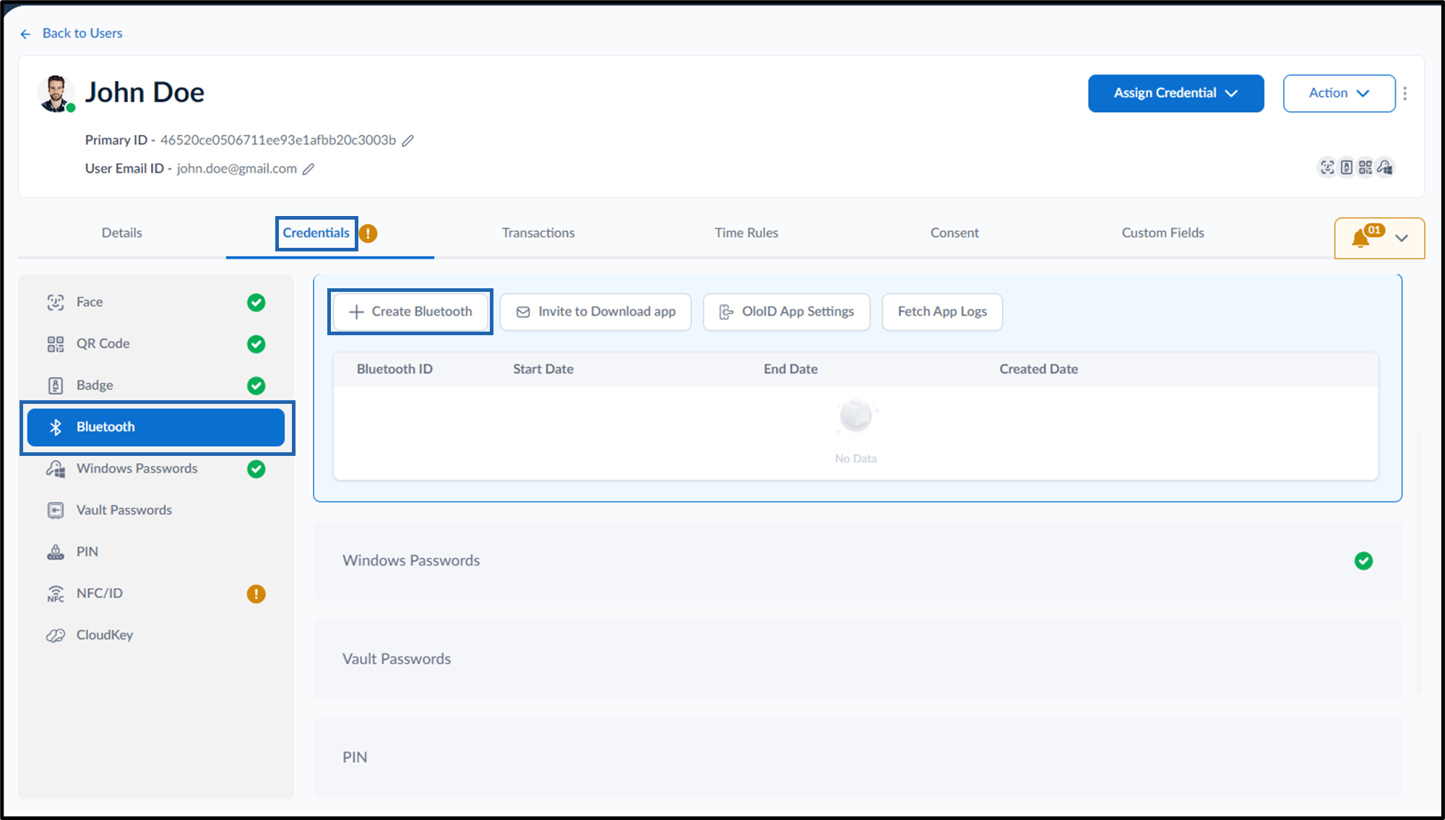The width and height of the screenshot is (1445, 820).
Task: Click the green check next to Face
Action: click(256, 303)
